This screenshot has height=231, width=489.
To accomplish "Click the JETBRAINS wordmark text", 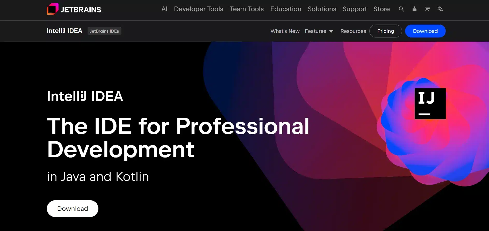I will [81, 10].
